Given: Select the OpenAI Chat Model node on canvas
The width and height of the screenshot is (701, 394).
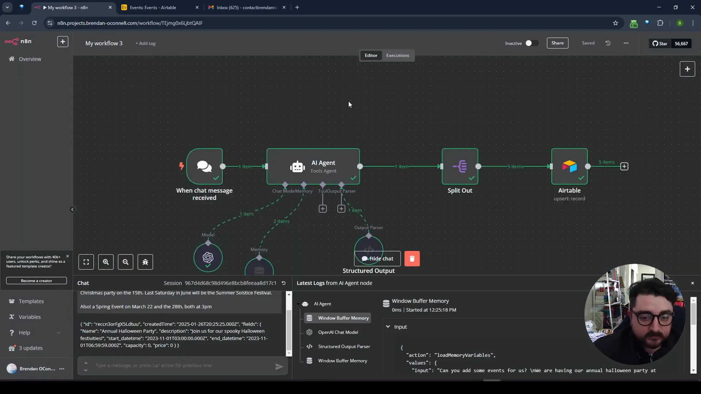Looking at the screenshot, I should pos(208,258).
